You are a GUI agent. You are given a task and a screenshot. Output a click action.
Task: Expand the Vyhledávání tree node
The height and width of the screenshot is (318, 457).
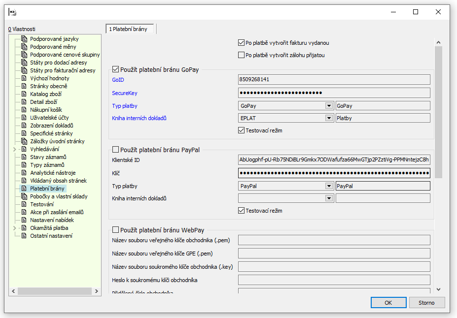15,149
